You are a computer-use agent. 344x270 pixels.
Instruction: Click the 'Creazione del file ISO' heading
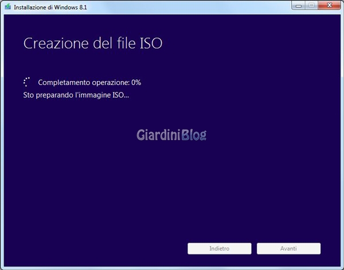click(93, 43)
